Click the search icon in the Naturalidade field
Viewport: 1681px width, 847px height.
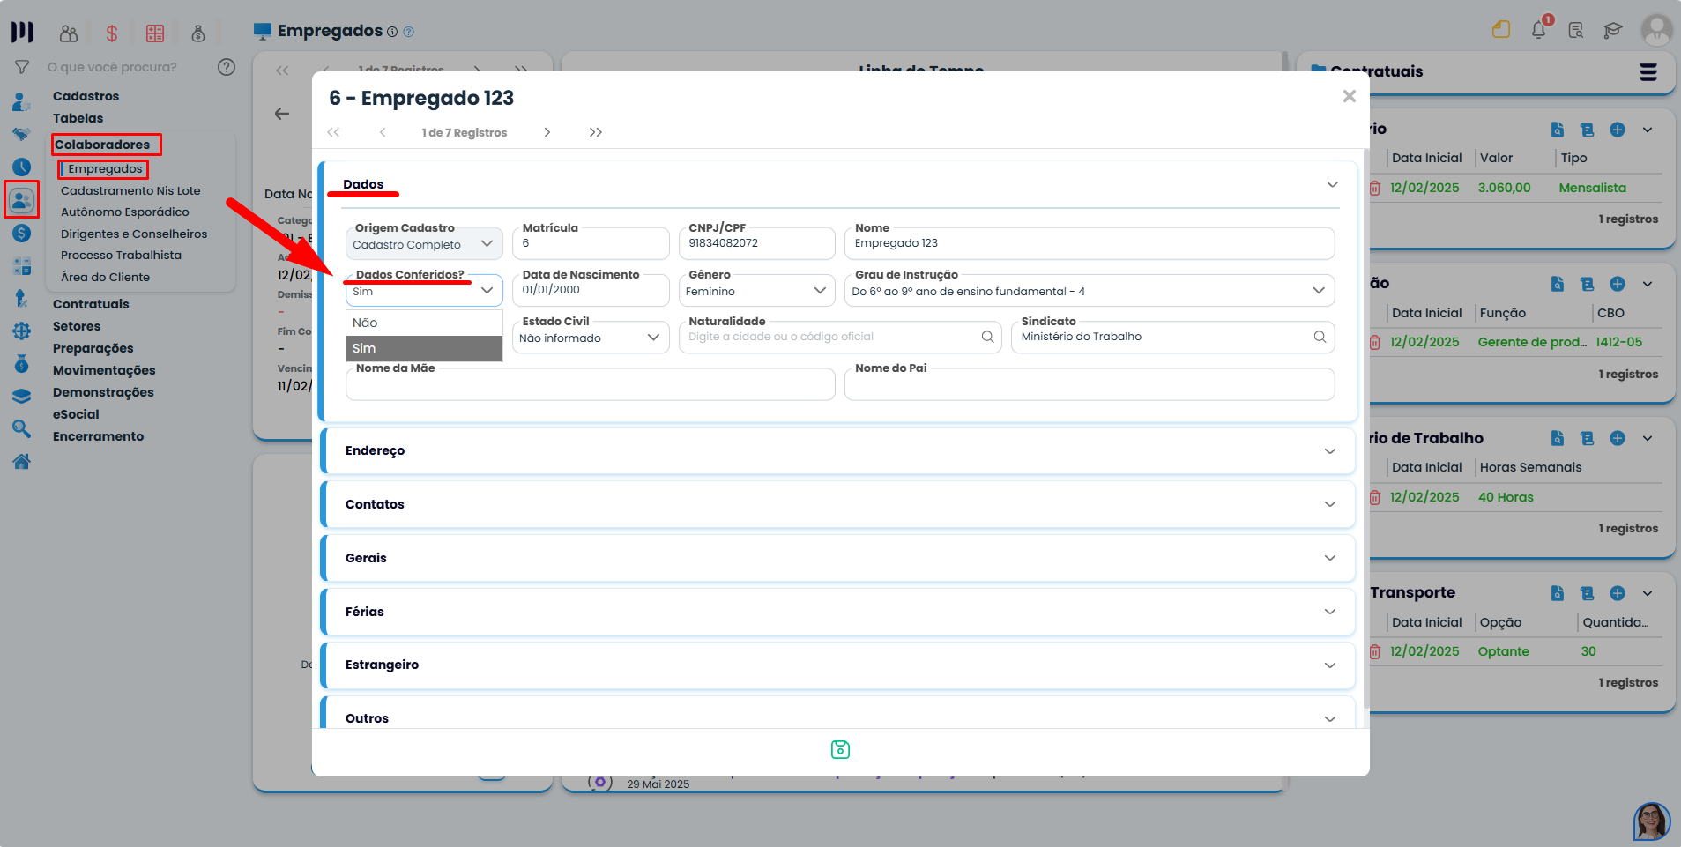tap(987, 337)
